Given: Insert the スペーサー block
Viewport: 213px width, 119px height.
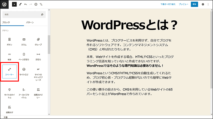Looking at the screenshot, I should [9, 72].
